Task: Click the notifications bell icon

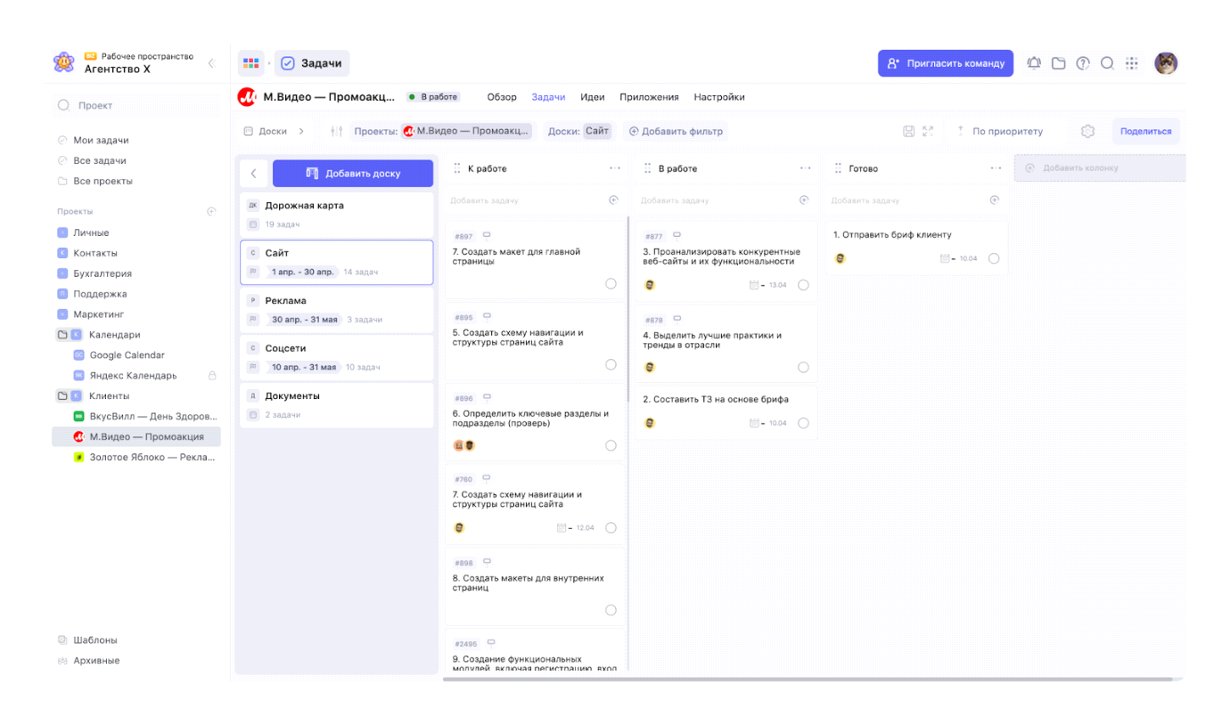Action: point(1034,63)
